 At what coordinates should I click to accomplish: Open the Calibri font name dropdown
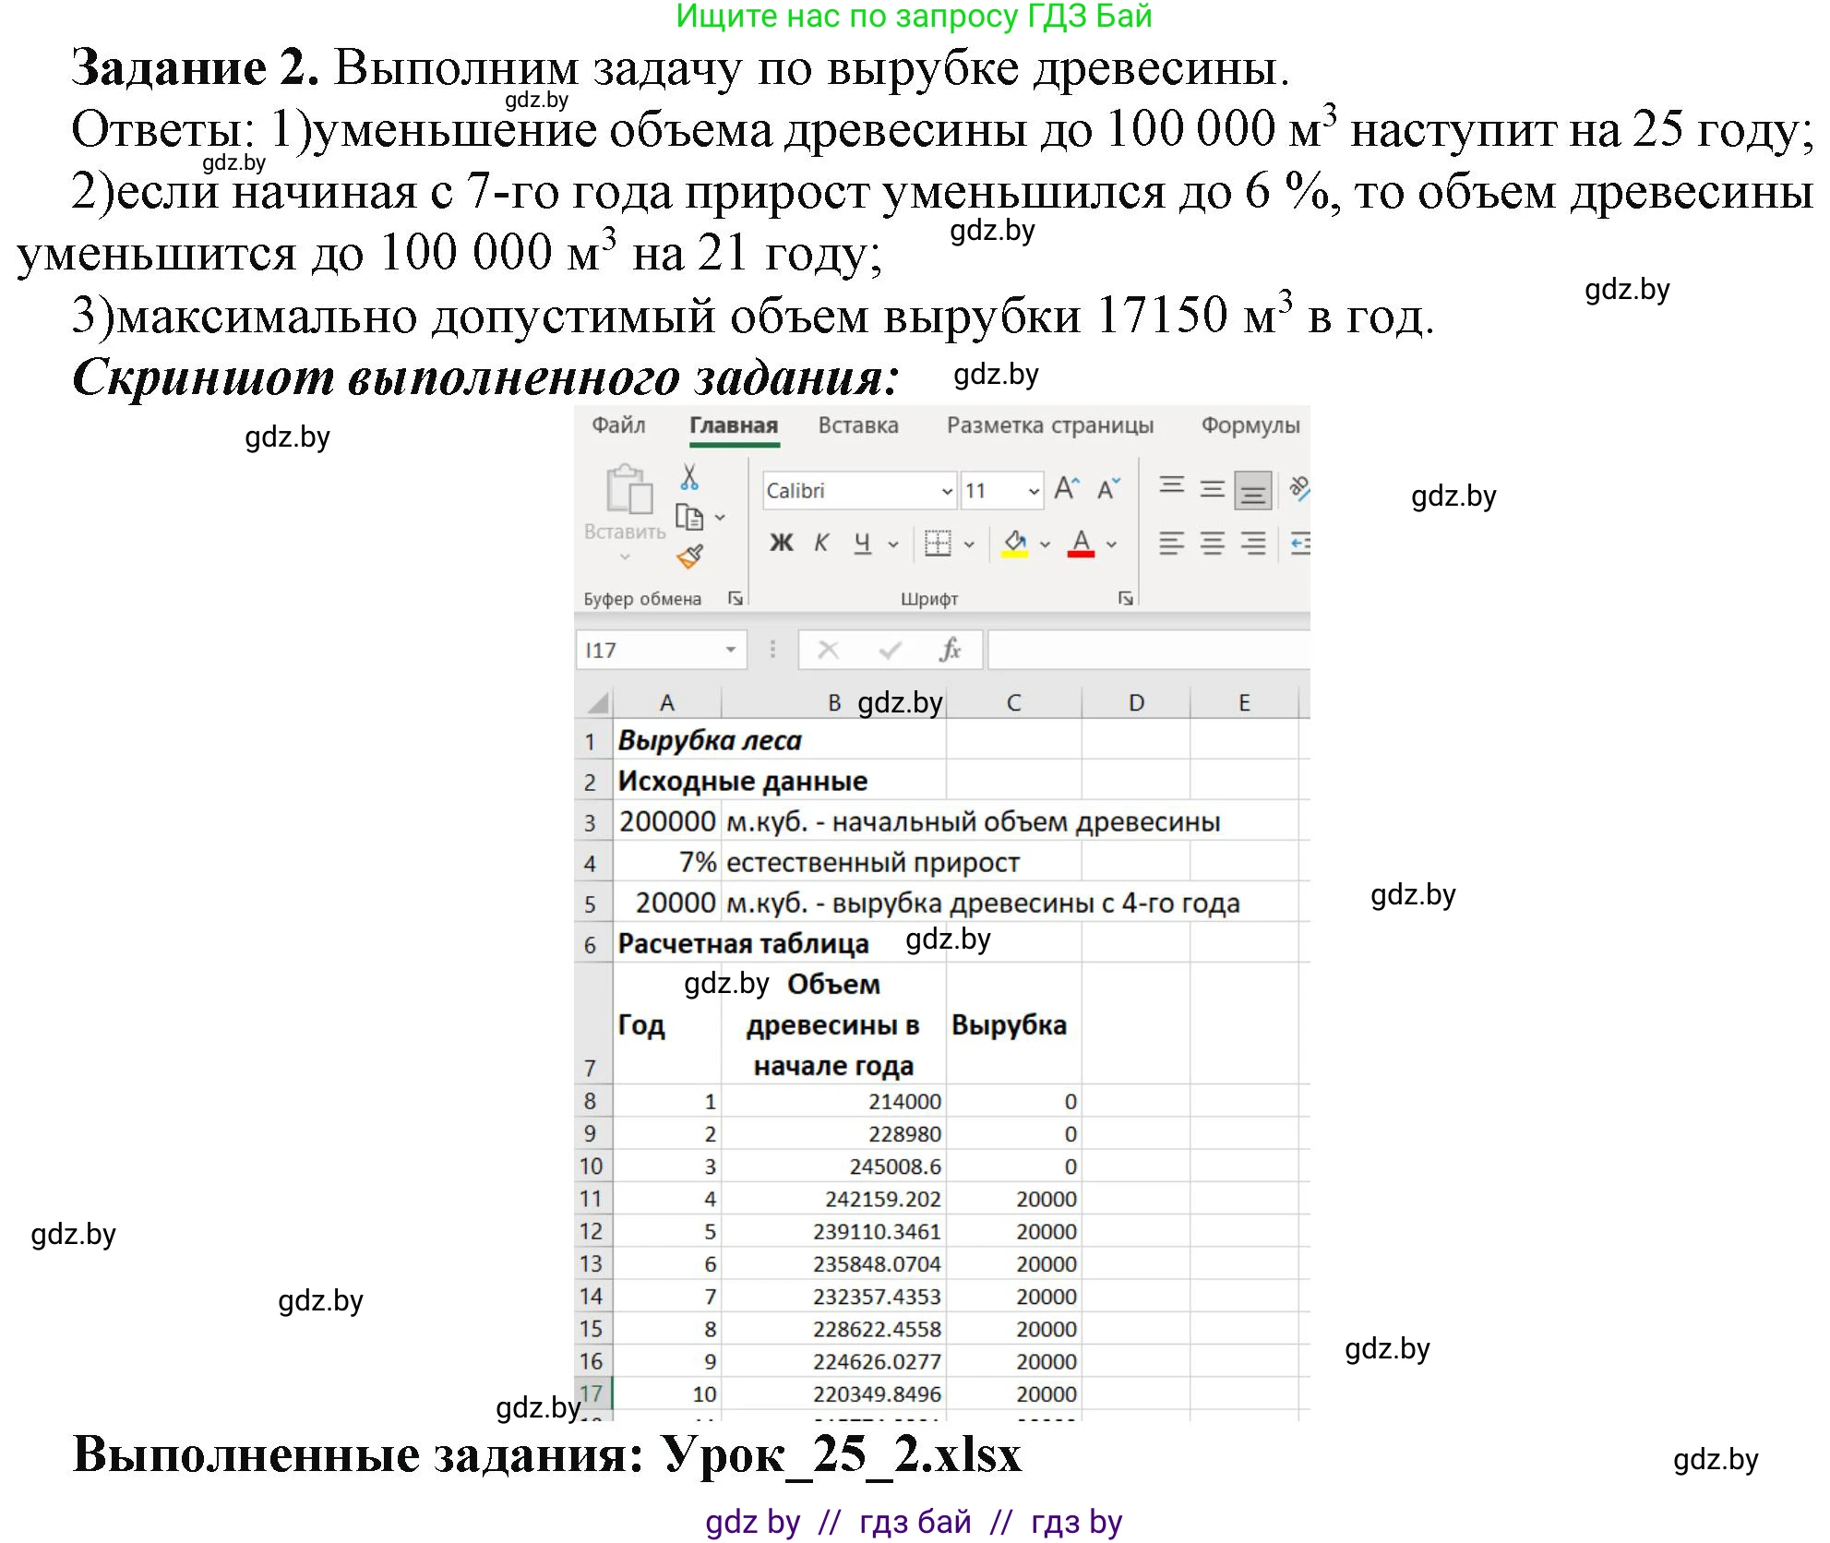pos(947,491)
